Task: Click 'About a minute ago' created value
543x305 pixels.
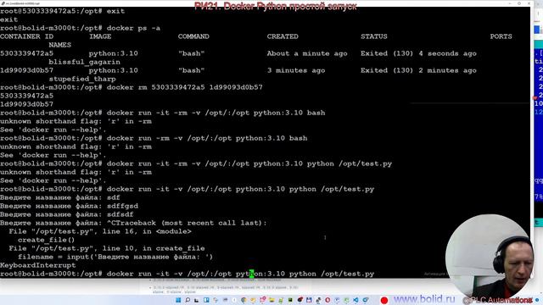Action: pos(307,53)
